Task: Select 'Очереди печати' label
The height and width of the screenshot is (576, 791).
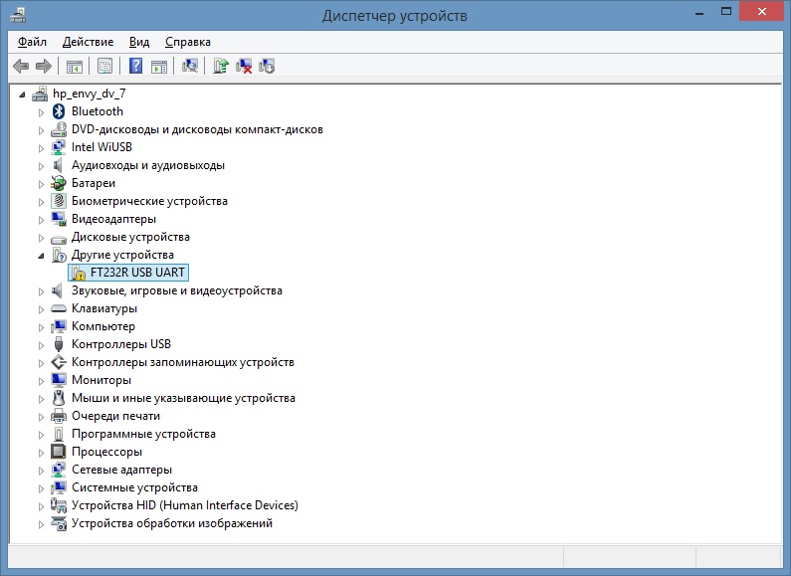Action: [116, 416]
